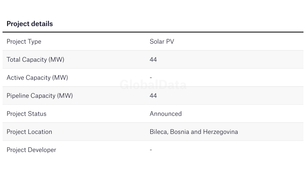Click the dark divider line under the heading
The image size is (306, 169).
click(153, 32)
